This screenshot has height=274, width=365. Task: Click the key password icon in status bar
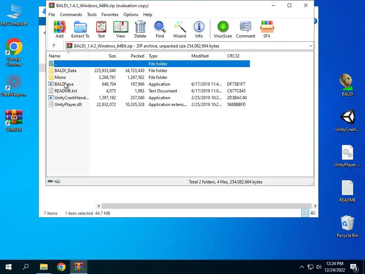pyautogui.click(x=57, y=181)
